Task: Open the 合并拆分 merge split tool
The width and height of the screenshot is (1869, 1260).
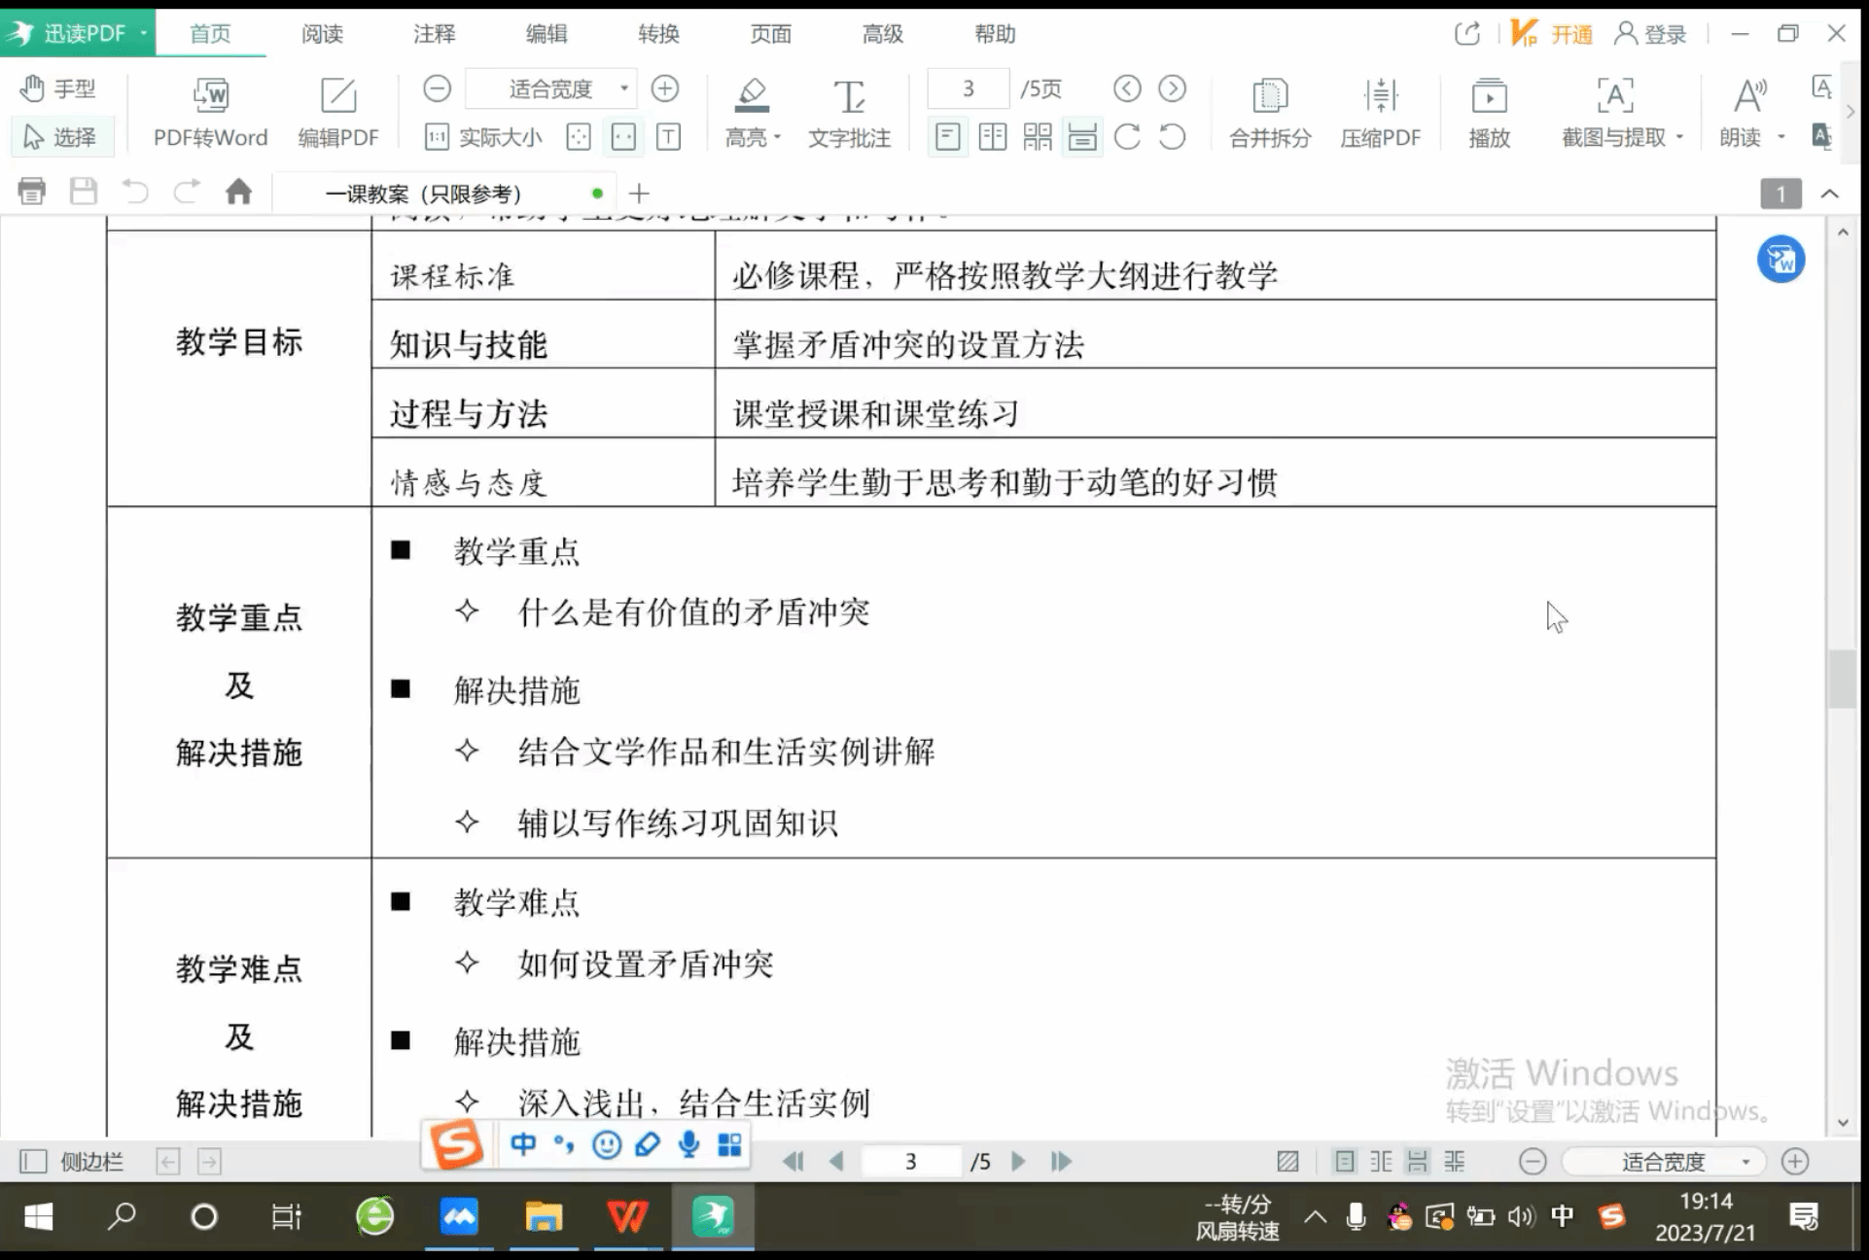Action: tap(1269, 96)
